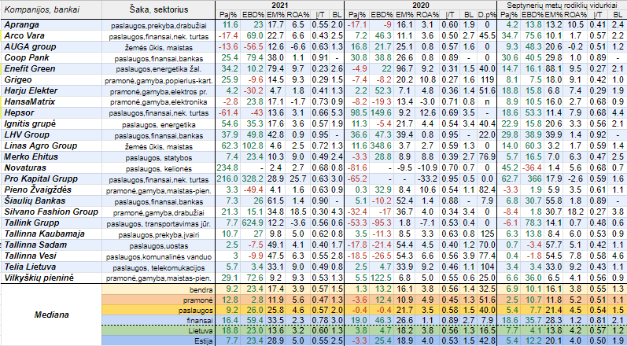
Task: Select the 2021 year header
Action: tap(280, 6)
